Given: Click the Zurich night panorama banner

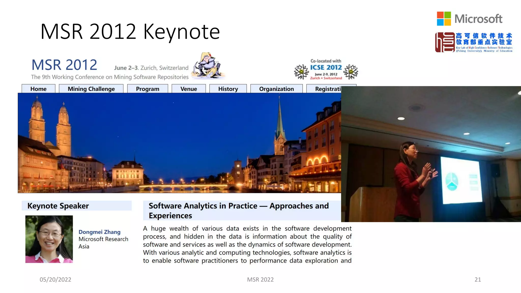Looking at the screenshot, I should [179, 143].
